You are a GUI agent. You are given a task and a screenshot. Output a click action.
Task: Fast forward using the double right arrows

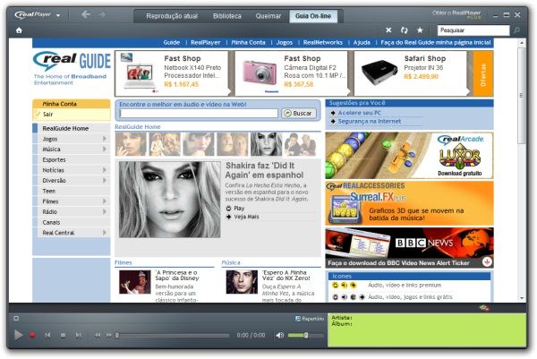click(x=109, y=335)
